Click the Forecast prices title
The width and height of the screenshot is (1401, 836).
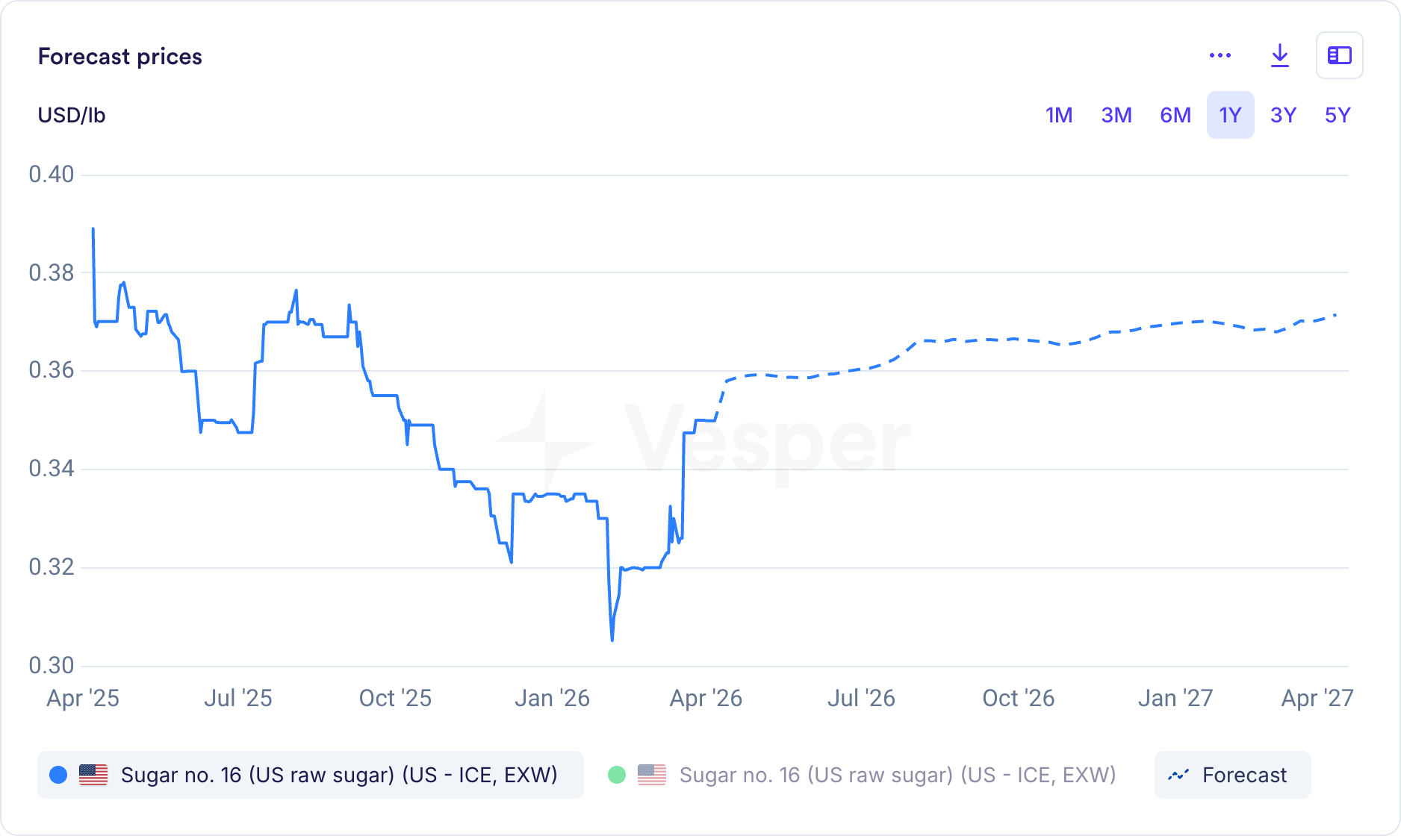[120, 57]
